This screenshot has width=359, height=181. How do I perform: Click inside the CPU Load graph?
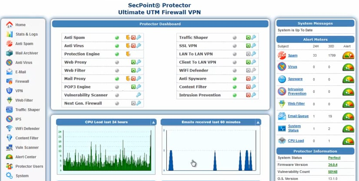pyautogui.click(x=106, y=149)
